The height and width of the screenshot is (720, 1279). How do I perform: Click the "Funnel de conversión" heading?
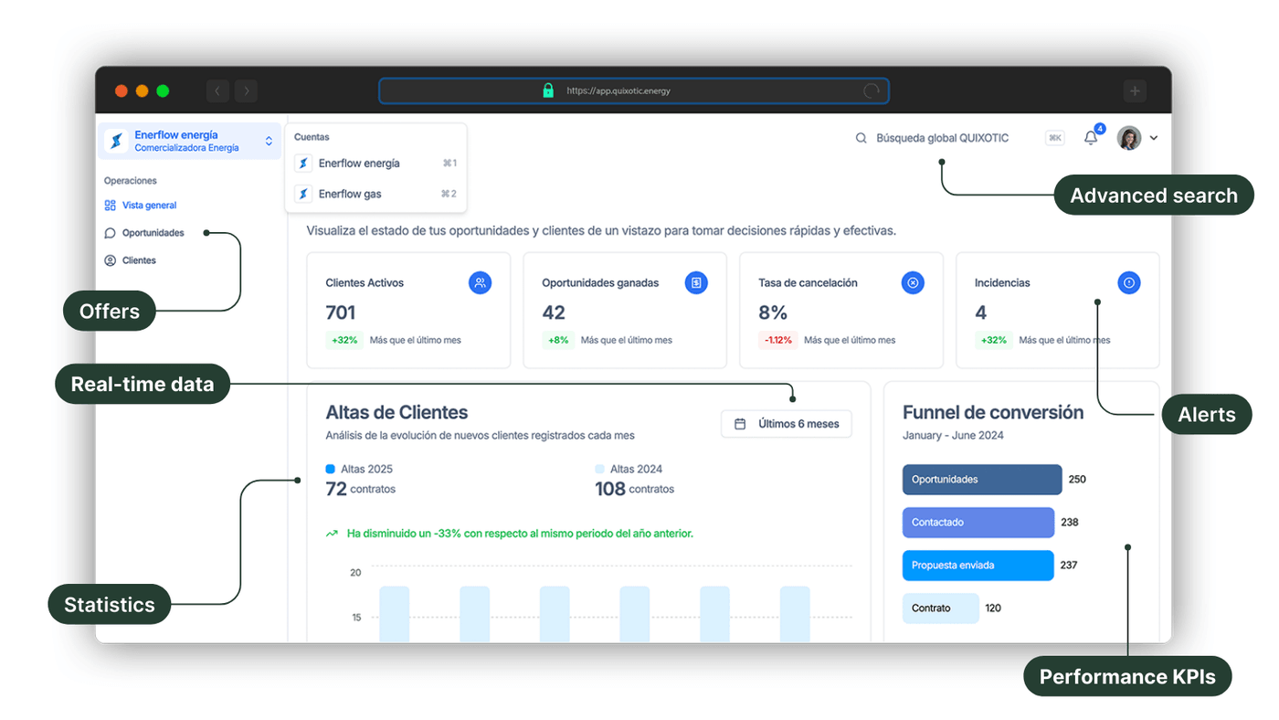[x=993, y=412]
